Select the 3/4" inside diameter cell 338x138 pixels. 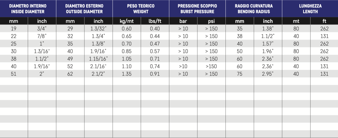42,29
